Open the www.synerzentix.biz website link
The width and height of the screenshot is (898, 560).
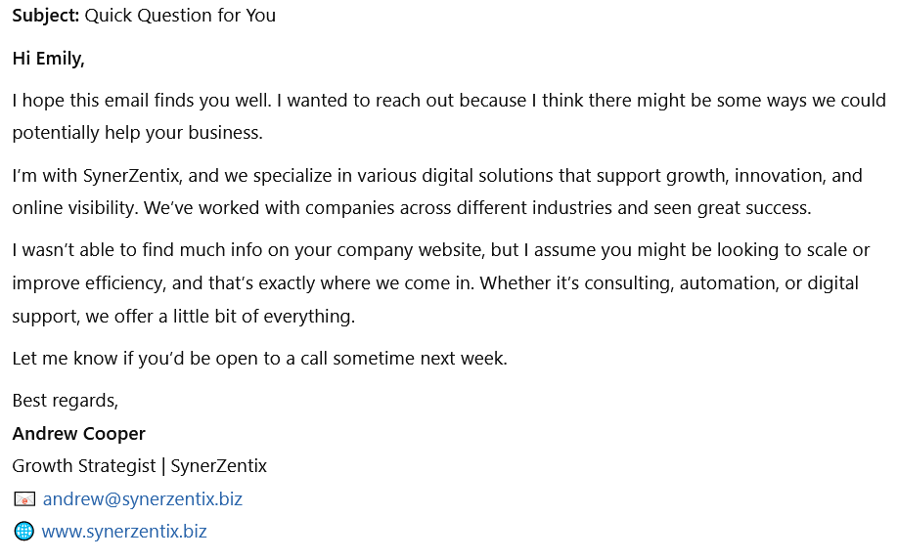pyautogui.click(x=123, y=532)
